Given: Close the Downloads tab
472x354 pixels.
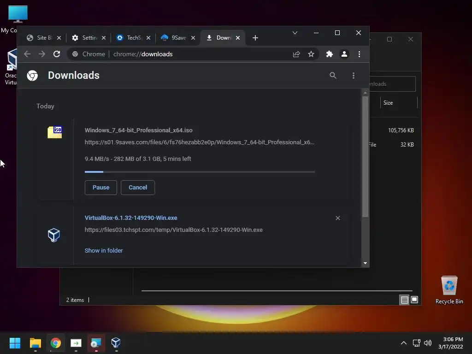Looking at the screenshot, I should point(238,38).
